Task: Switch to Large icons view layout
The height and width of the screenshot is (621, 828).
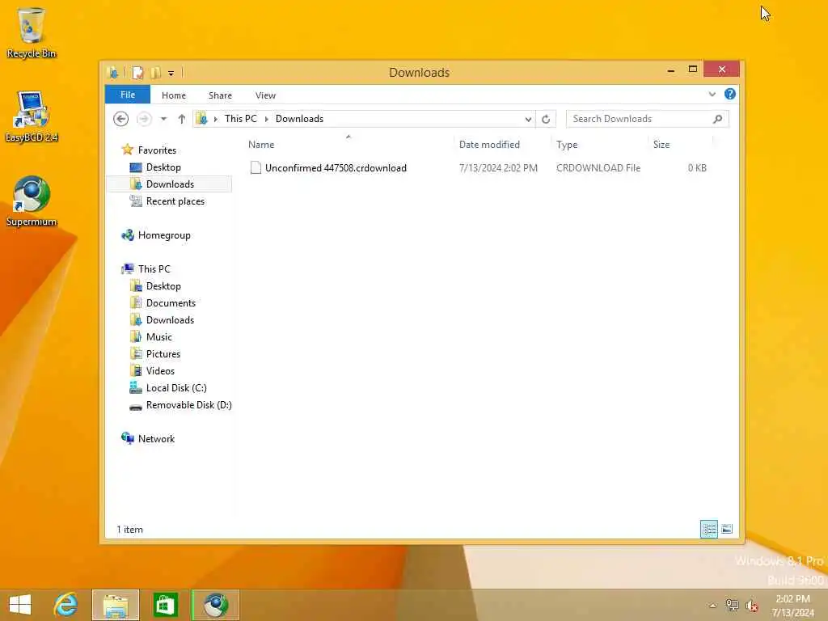Action: 727,529
